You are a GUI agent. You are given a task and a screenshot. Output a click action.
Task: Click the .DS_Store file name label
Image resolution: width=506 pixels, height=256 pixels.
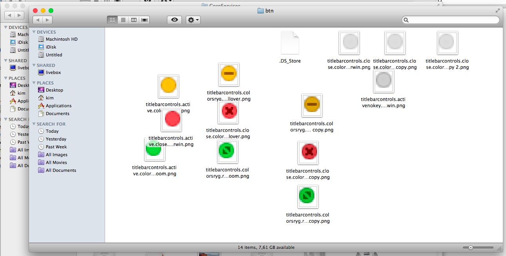click(x=290, y=61)
